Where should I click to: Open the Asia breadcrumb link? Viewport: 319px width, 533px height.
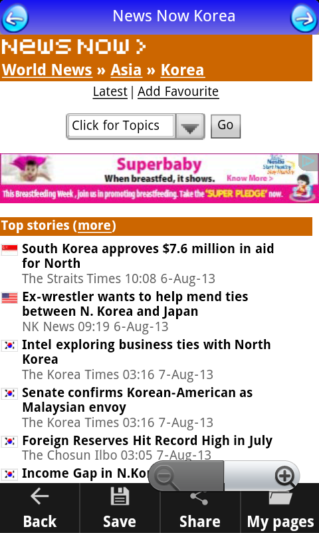click(x=126, y=70)
